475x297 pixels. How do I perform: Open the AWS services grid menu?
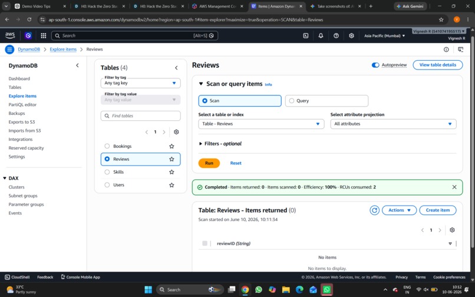coord(44,35)
